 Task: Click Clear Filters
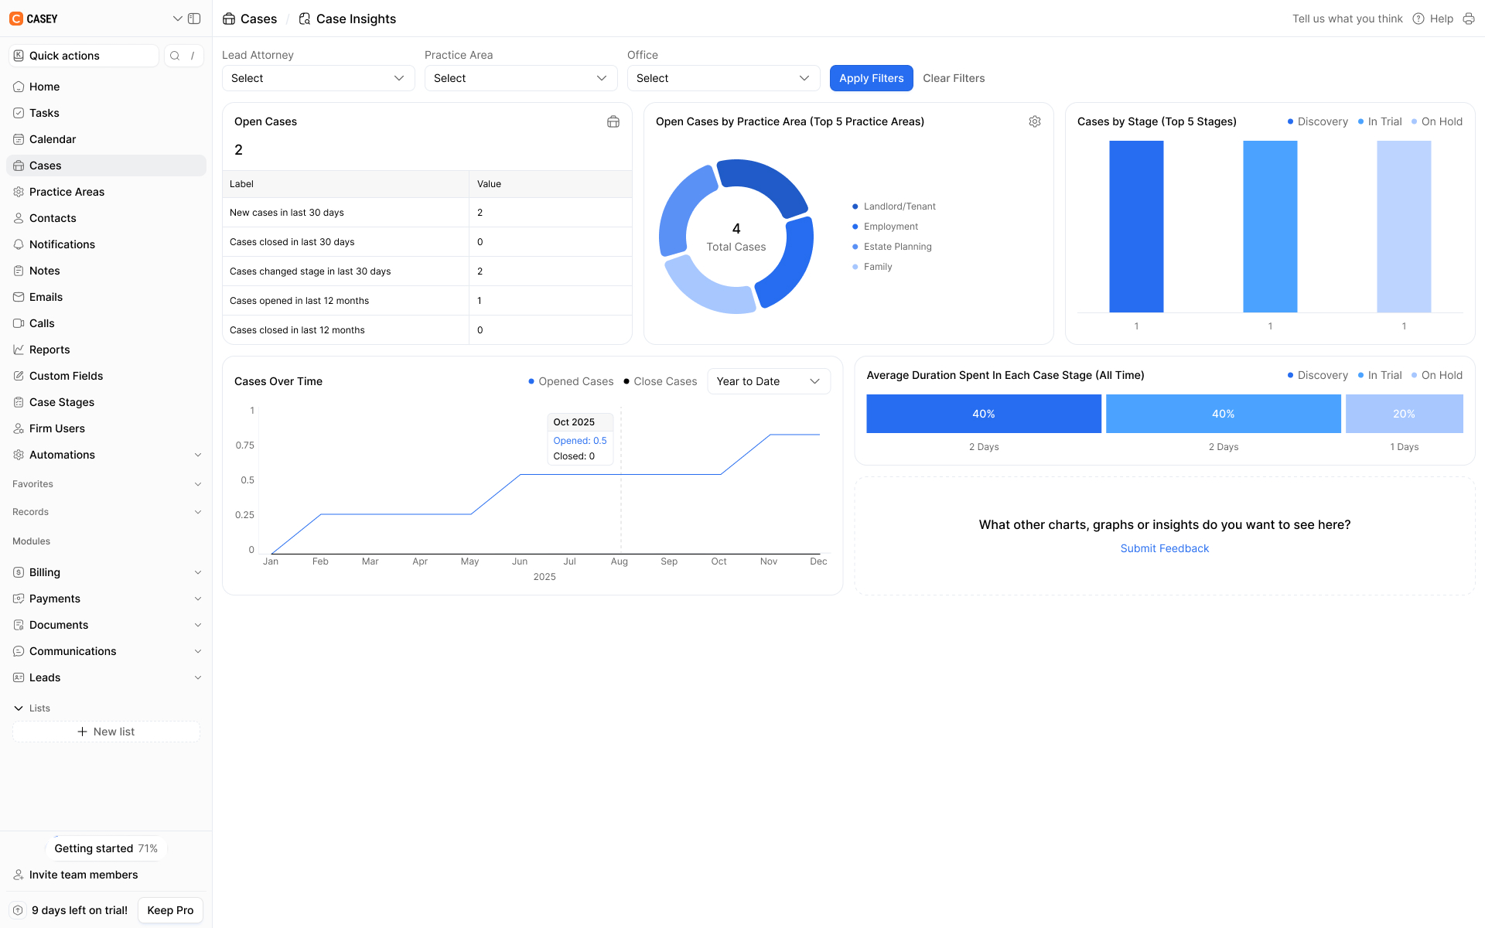coord(954,78)
